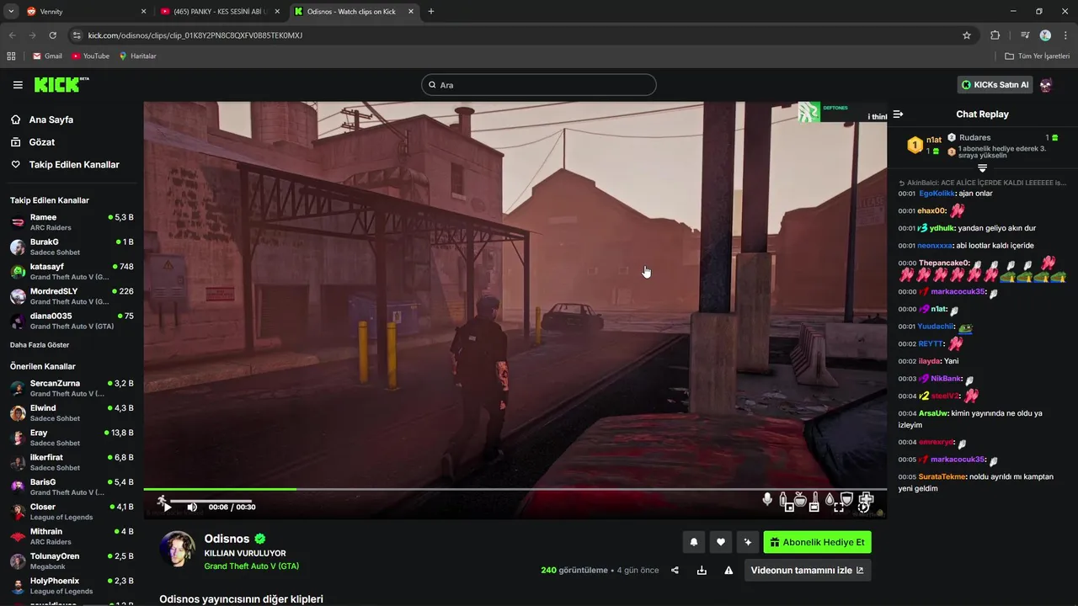Open TolunayOren recommended channel
1078x606 pixels.
[72, 561]
